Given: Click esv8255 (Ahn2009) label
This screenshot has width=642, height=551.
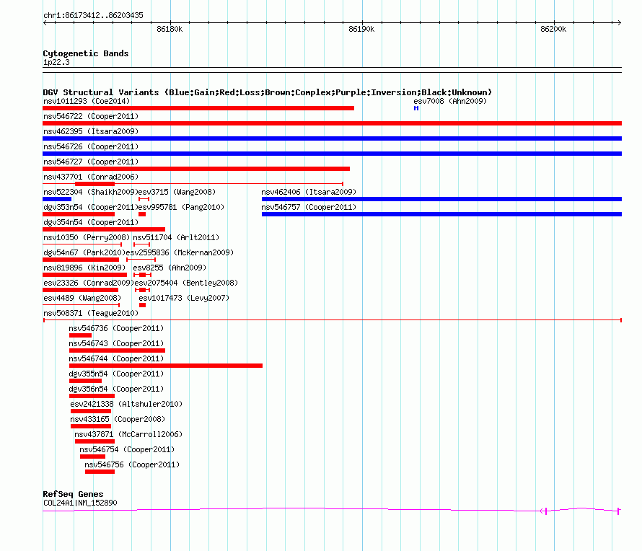Looking at the screenshot, I should click(x=170, y=268).
